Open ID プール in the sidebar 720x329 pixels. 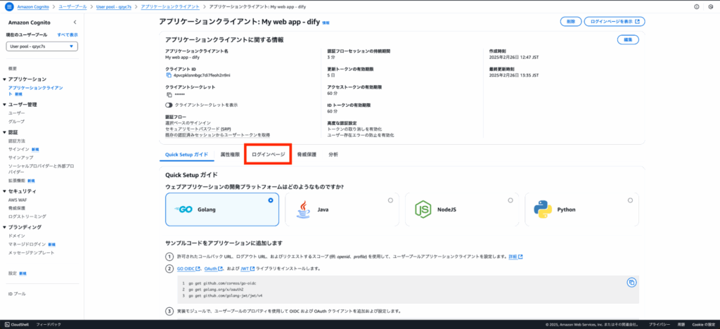coord(17,294)
